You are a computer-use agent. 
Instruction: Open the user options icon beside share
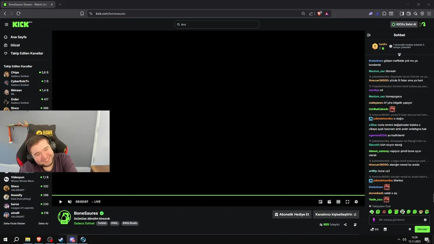tap(355, 224)
